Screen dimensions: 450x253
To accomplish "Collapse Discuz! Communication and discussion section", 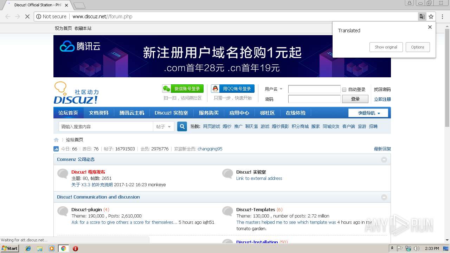I will [x=384, y=197].
